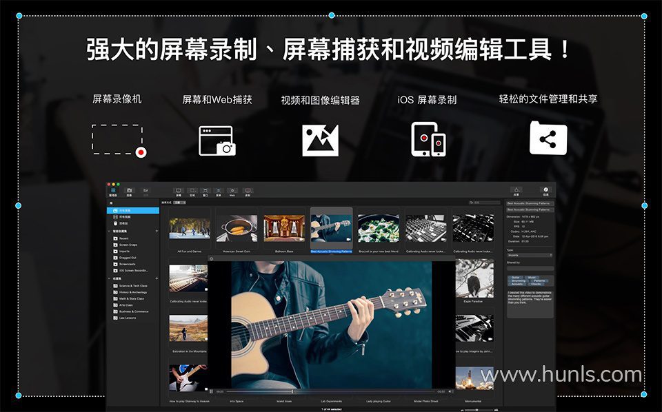
Task: Edit the second name field in info panel
Action: coord(530,209)
